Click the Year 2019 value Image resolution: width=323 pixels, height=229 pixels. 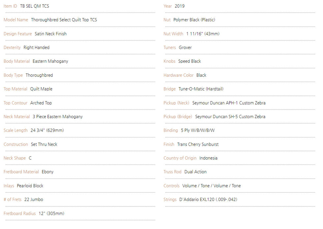(x=180, y=6)
